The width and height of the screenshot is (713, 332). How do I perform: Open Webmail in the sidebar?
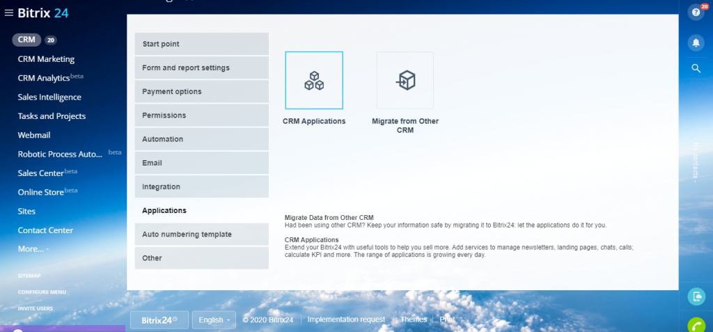[x=34, y=136]
